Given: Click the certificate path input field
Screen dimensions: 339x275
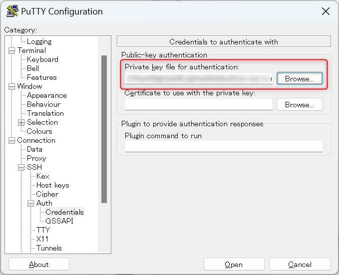Looking at the screenshot, I should (199, 105).
